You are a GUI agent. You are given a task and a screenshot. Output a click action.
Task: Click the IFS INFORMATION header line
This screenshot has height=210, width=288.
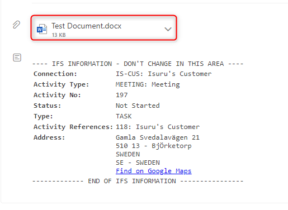point(138,64)
